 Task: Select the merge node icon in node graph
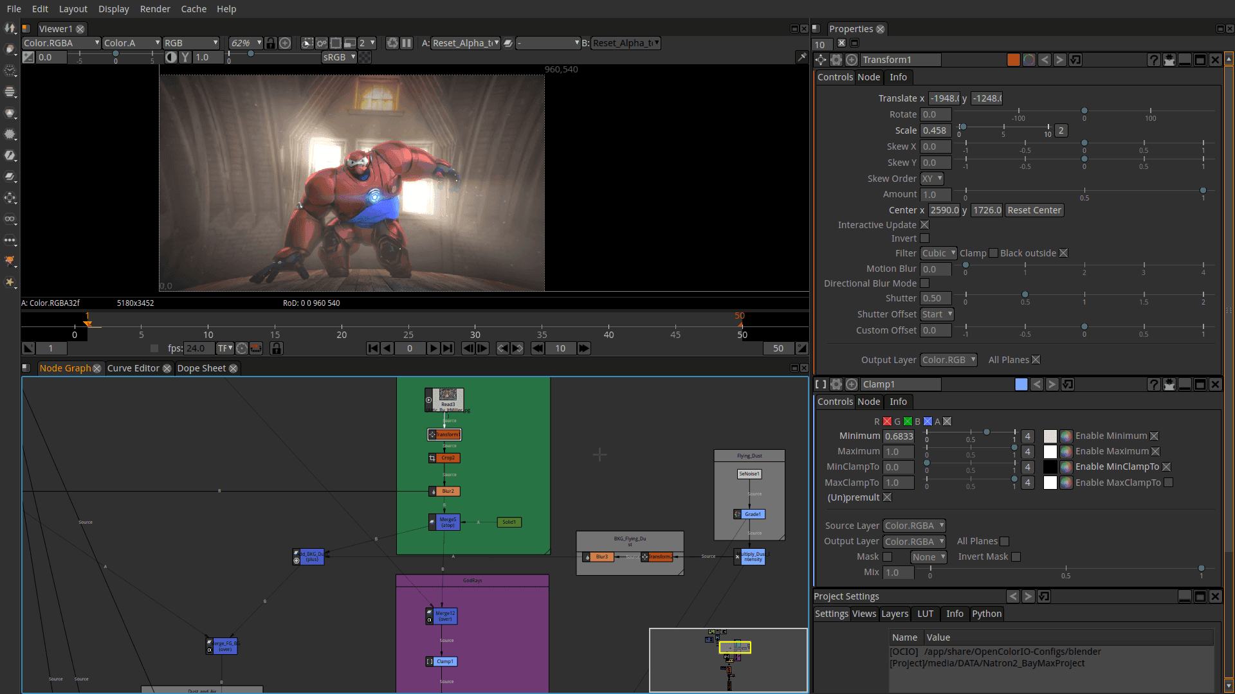pos(432,522)
